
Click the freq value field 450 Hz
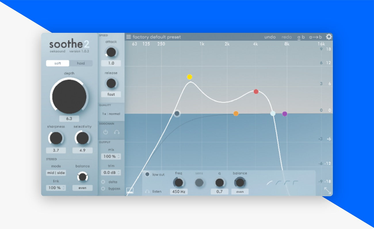coord(179,192)
